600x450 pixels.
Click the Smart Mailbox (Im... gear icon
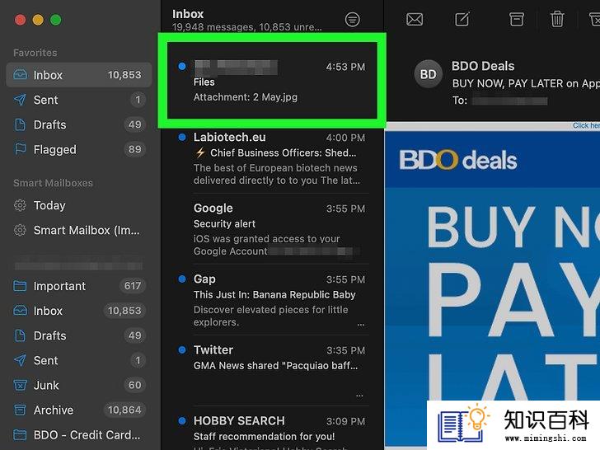point(20,231)
